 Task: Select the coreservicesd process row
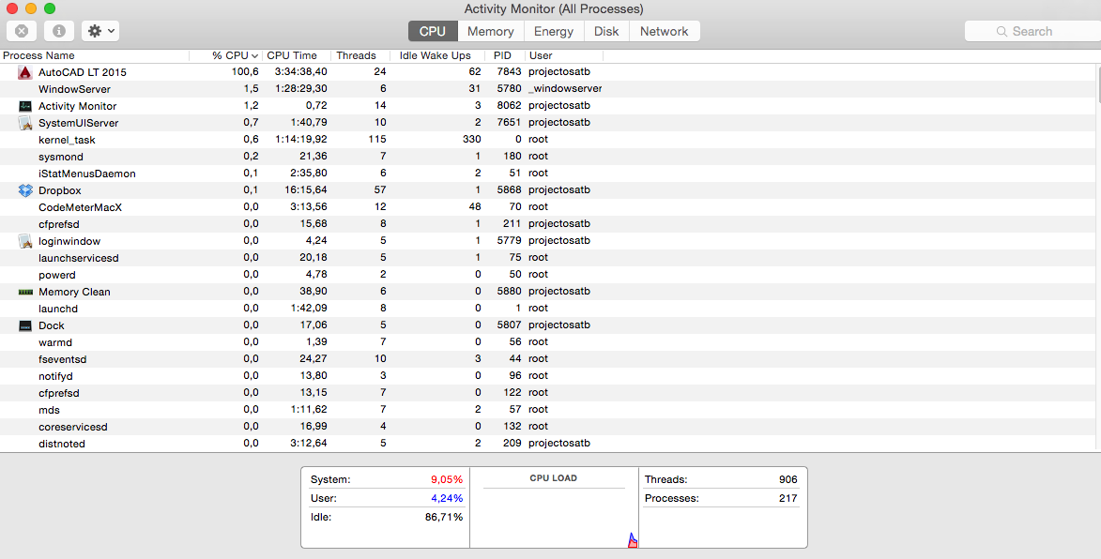548,427
